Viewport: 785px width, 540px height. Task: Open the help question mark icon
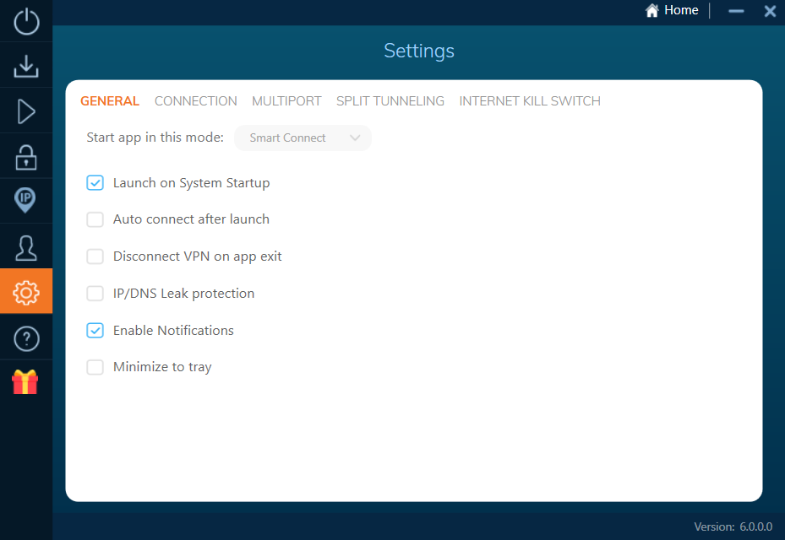coord(26,338)
